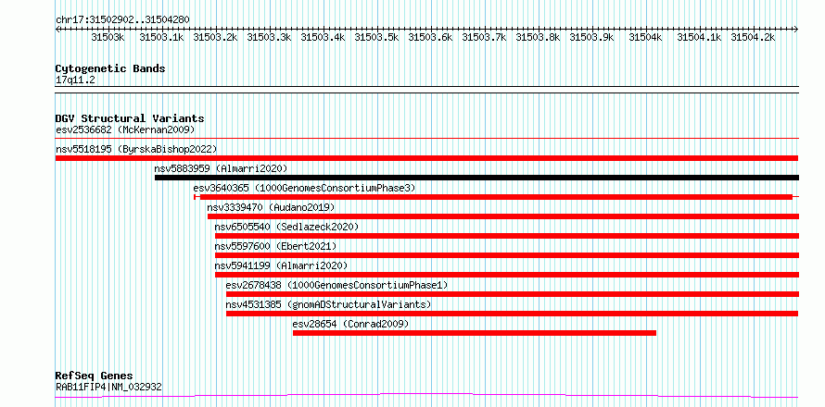Open nsv5883959 (Almarri2020) variant label
The height and width of the screenshot is (407, 825).
221,168
